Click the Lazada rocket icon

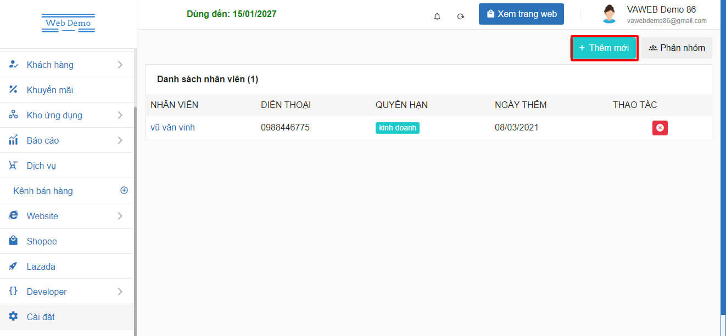click(x=14, y=266)
